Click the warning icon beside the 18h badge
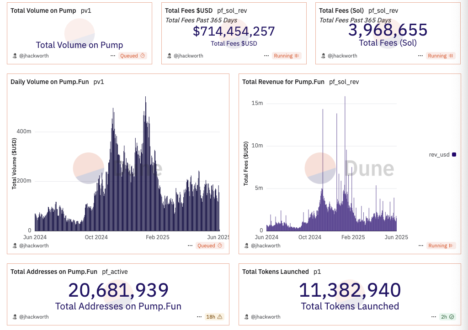The width and height of the screenshot is (468, 330). click(x=220, y=316)
